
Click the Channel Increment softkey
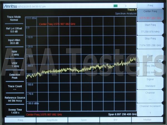pyautogui.click(x=150, y=110)
